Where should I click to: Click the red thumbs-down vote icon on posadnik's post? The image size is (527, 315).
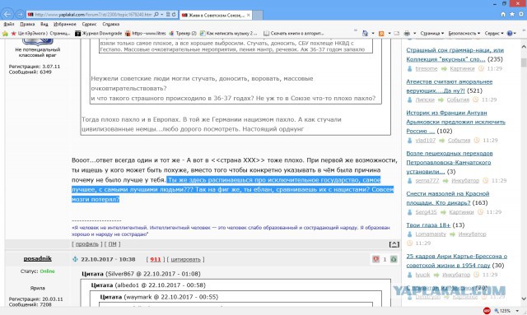click(x=375, y=259)
